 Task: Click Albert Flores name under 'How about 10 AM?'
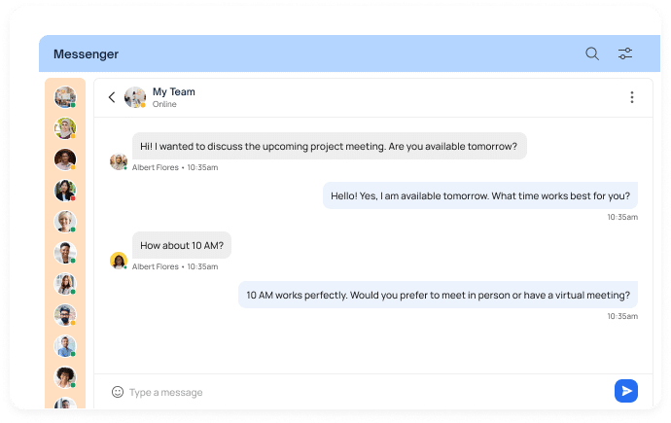click(x=156, y=266)
